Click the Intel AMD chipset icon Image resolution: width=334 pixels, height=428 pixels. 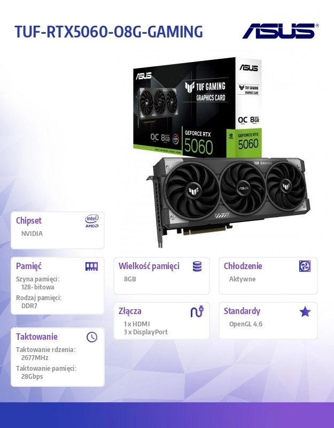(92, 221)
